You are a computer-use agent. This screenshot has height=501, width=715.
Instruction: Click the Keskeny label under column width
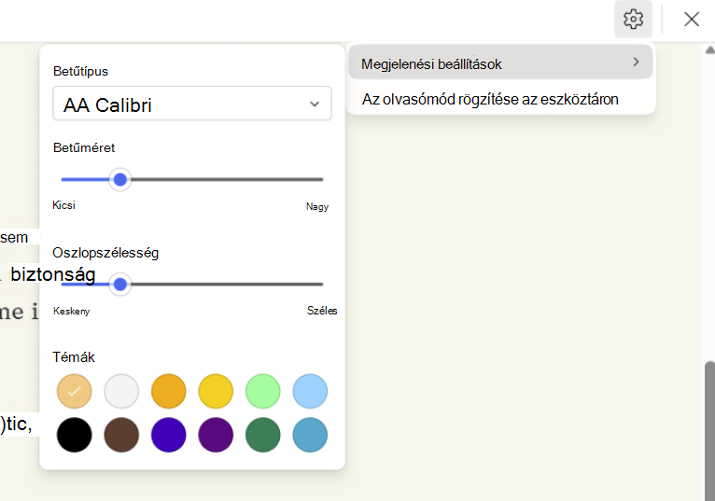(x=71, y=311)
